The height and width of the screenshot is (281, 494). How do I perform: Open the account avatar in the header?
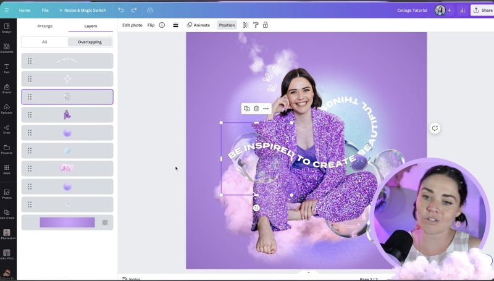pyautogui.click(x=440, y=10)
